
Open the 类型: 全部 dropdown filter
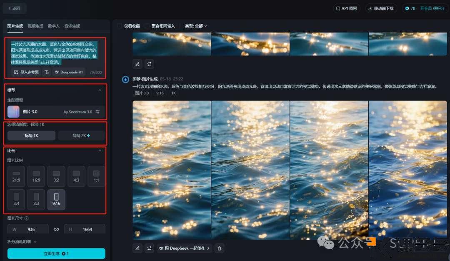(196, 26)
